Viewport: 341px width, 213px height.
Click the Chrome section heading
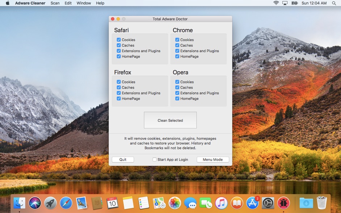[183, 30]
